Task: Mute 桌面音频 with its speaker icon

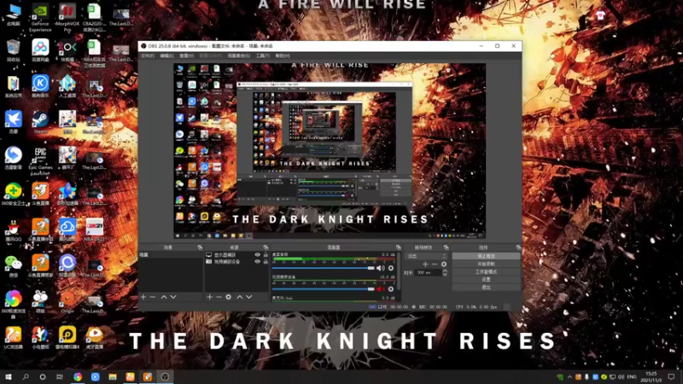Action: coord(380,268)
